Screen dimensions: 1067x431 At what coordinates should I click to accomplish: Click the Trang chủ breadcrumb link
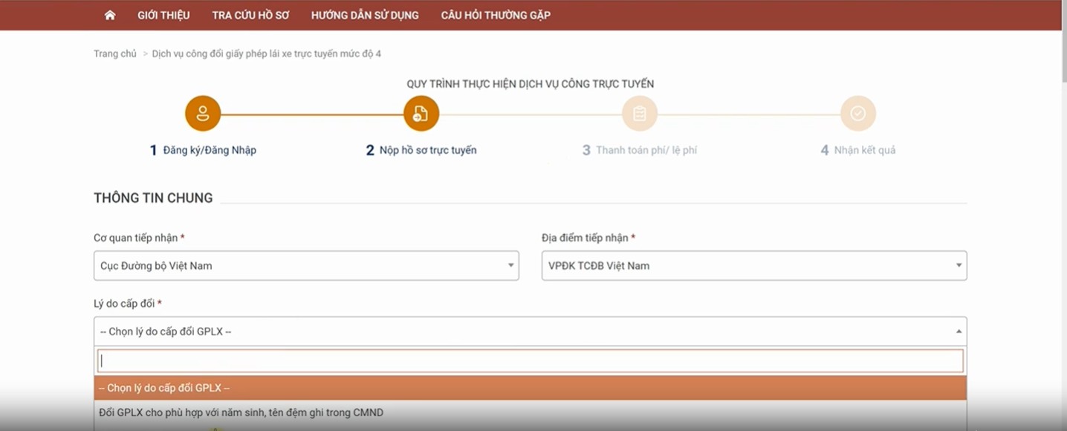pyautogui.click(x=115, y=54)
